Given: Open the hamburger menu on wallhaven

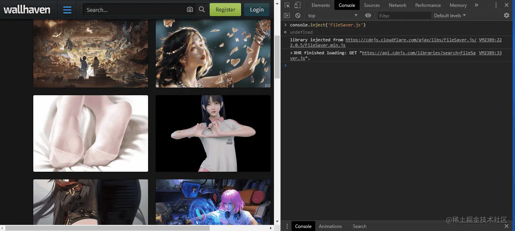Looking at the screenshot, I should tap(67, 10).
